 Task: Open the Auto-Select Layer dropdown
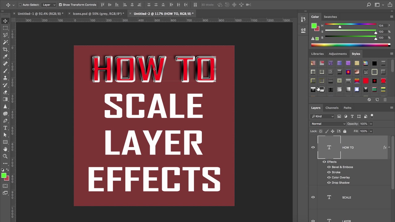49,5
